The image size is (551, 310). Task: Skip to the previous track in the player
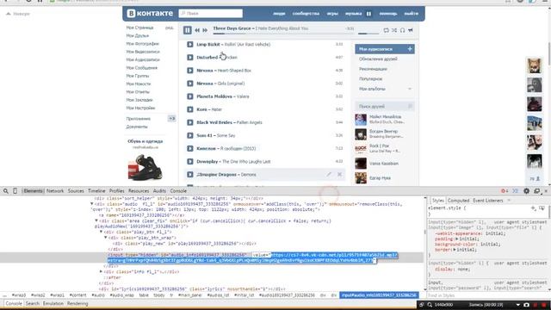(197, 30)
